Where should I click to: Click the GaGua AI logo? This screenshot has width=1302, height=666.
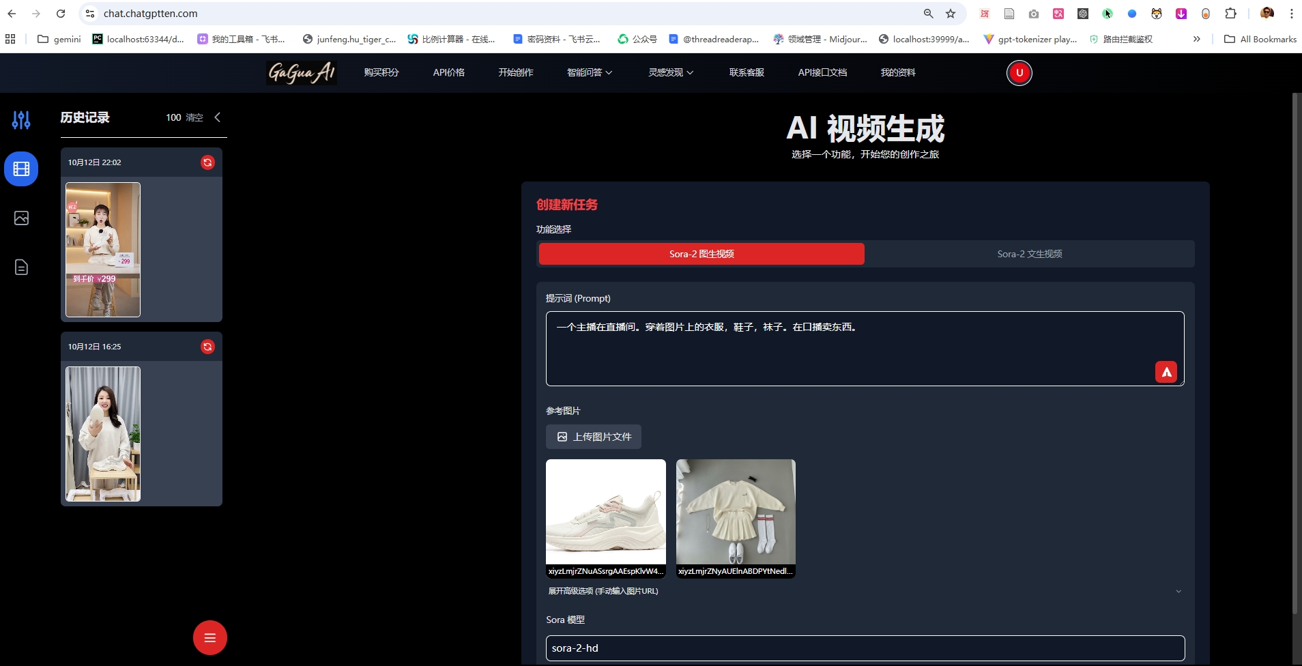click(x=301, y=72)
